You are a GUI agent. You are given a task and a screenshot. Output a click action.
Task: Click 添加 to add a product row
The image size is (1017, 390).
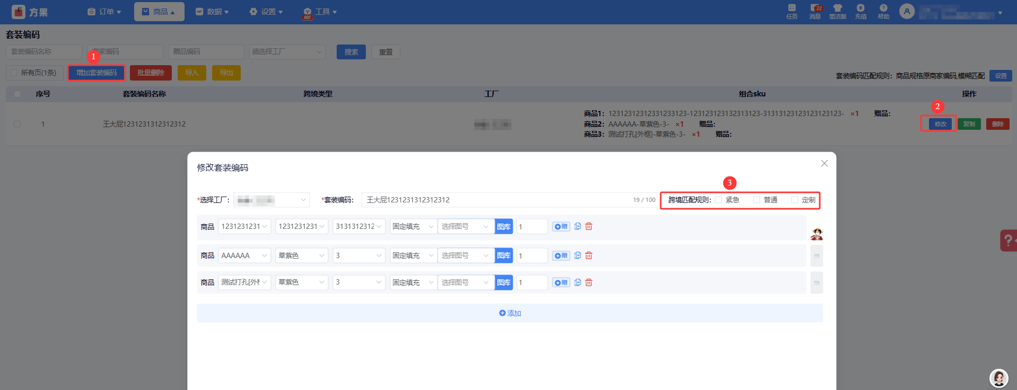pos(510,313)
